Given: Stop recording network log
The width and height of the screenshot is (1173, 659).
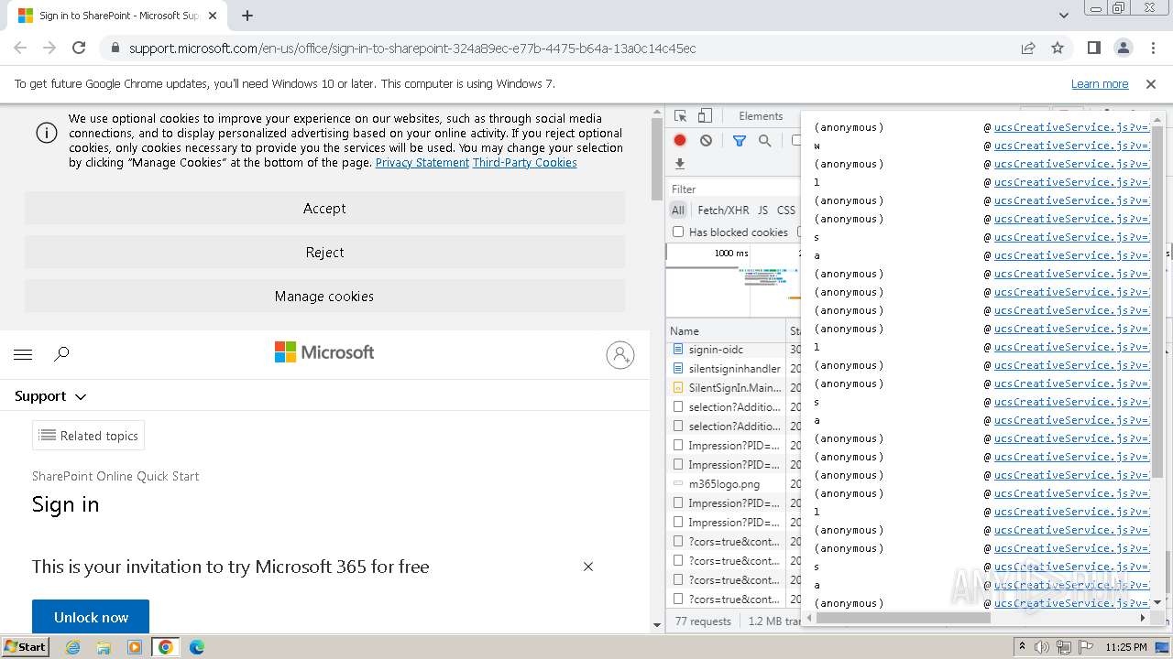Looking at the screenshot, I should pos(680,140).
